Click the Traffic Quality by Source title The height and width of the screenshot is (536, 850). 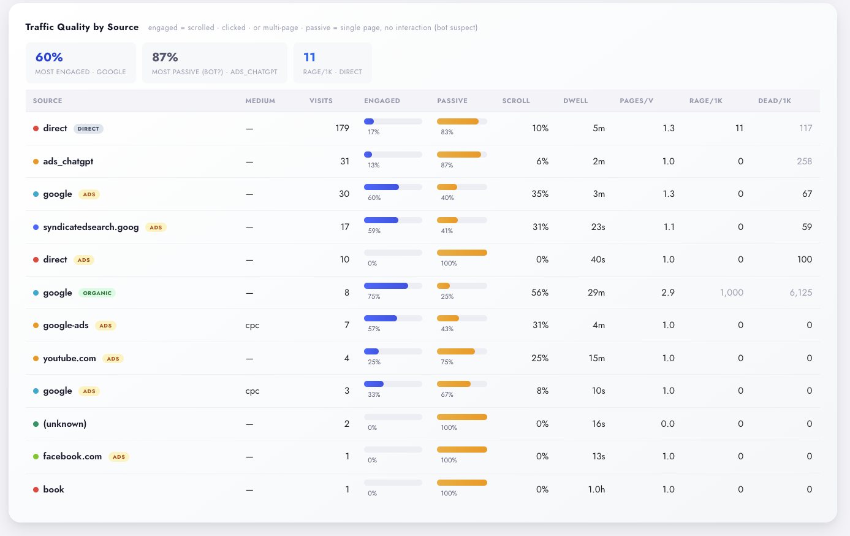pyautogui.click(x=82, y=27)
